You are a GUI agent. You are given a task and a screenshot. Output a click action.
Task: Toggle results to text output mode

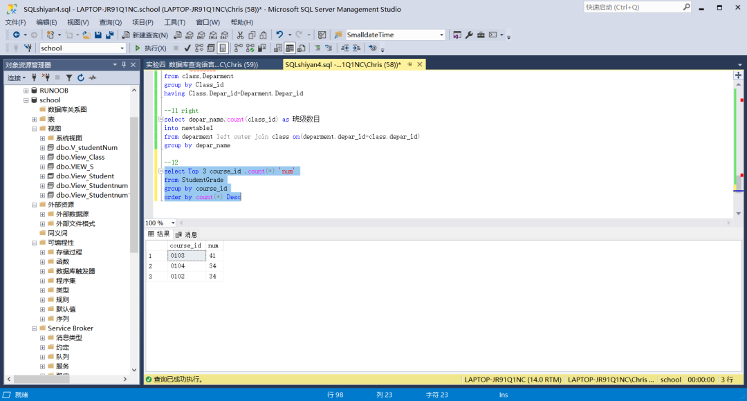[278, 48]
